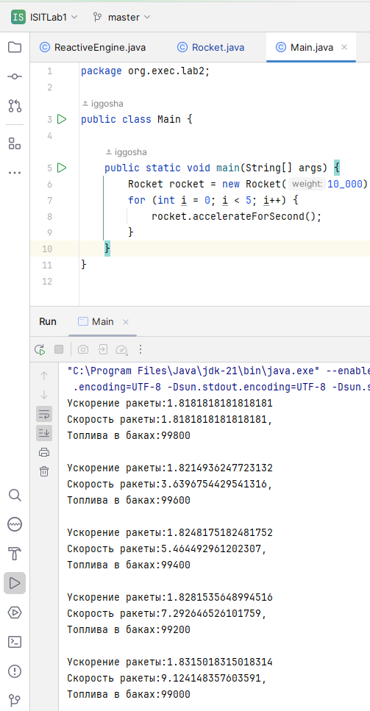Open the master branch dropdown
370x711 pixels.
tap(122, 17)
